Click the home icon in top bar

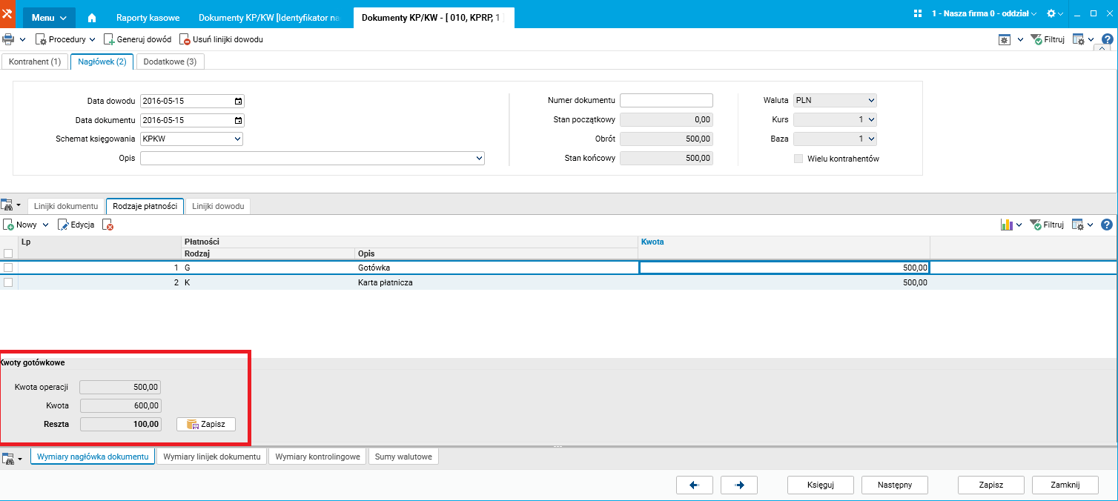(92, 17)
